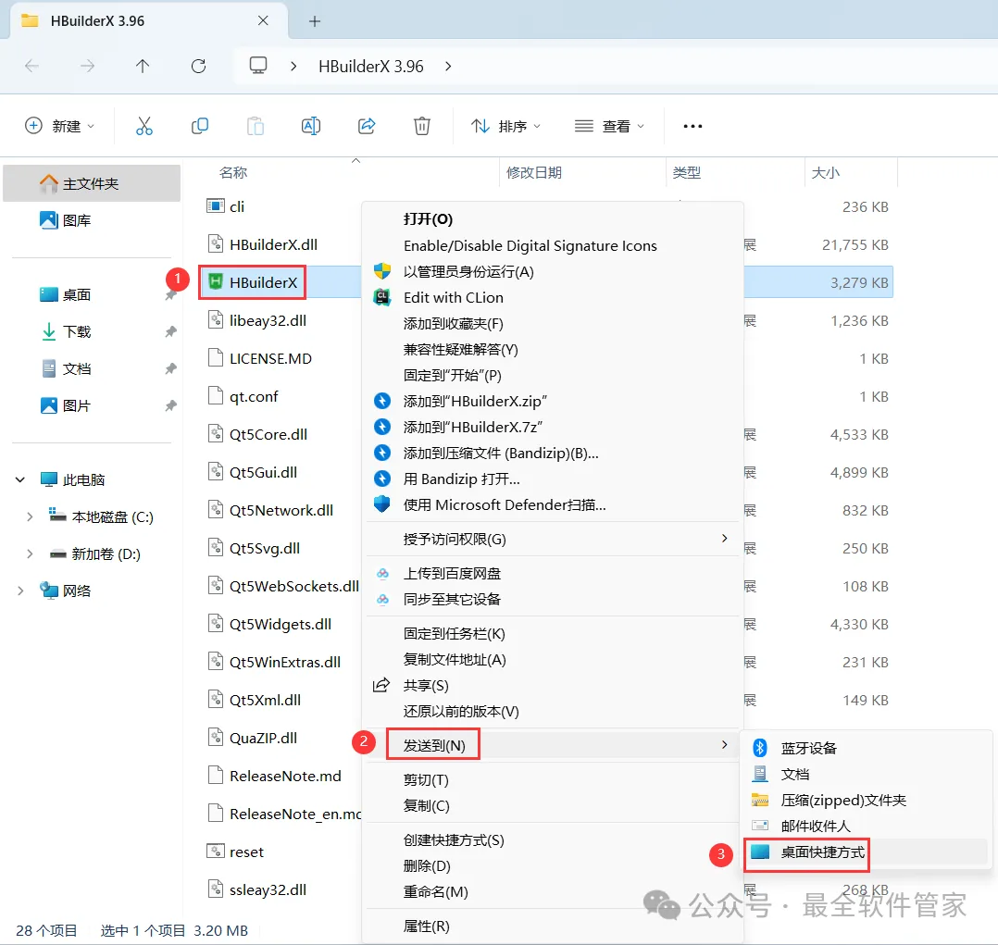The width and height of the screenshot is (998, 945).
Task: Click the Share icon in toolbar
Action: (367, 126)
